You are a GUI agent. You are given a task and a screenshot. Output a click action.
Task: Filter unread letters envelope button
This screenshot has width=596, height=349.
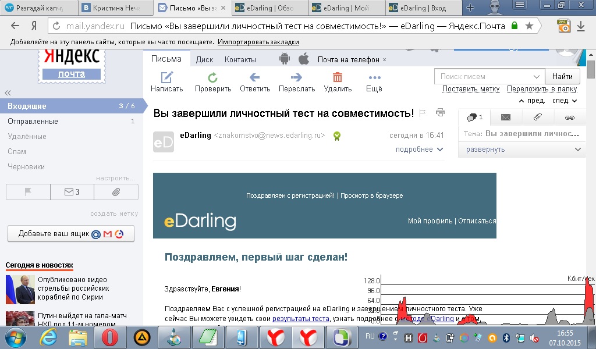[72, 192]
